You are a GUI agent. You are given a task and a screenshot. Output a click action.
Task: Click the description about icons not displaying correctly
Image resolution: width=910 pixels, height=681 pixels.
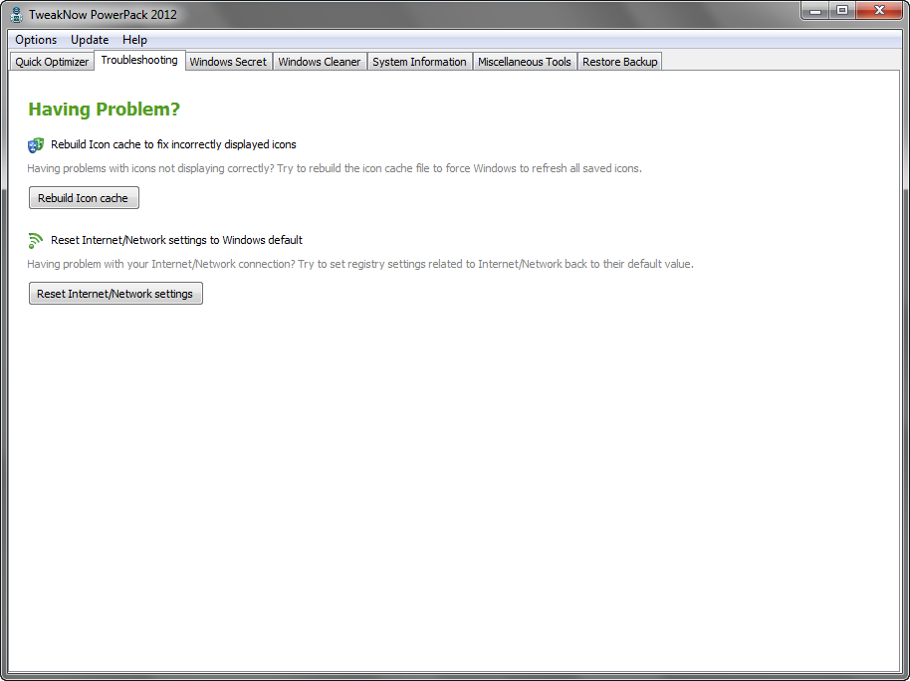[x=335, y=168]
